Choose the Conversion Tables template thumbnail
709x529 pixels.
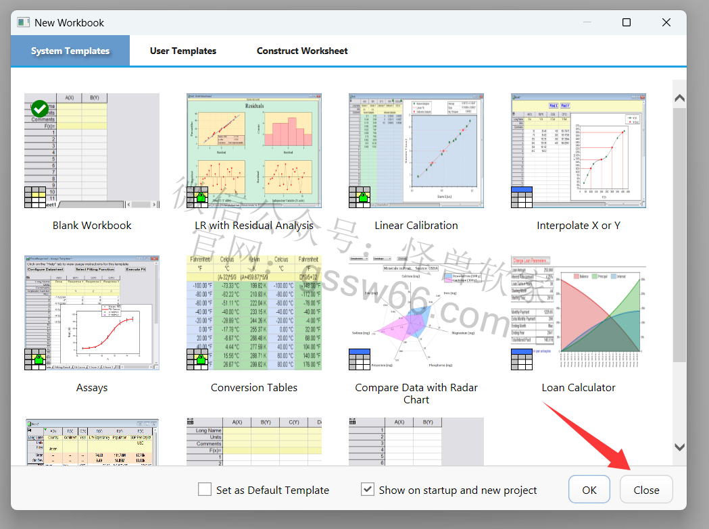(254, 313)
